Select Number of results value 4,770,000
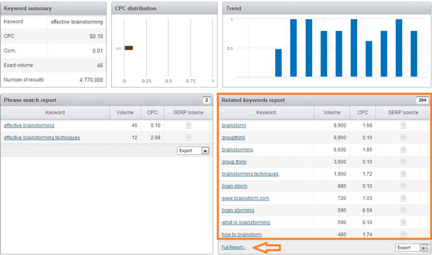432x255 pixels. pyautogui.click(x=91, y=80)
